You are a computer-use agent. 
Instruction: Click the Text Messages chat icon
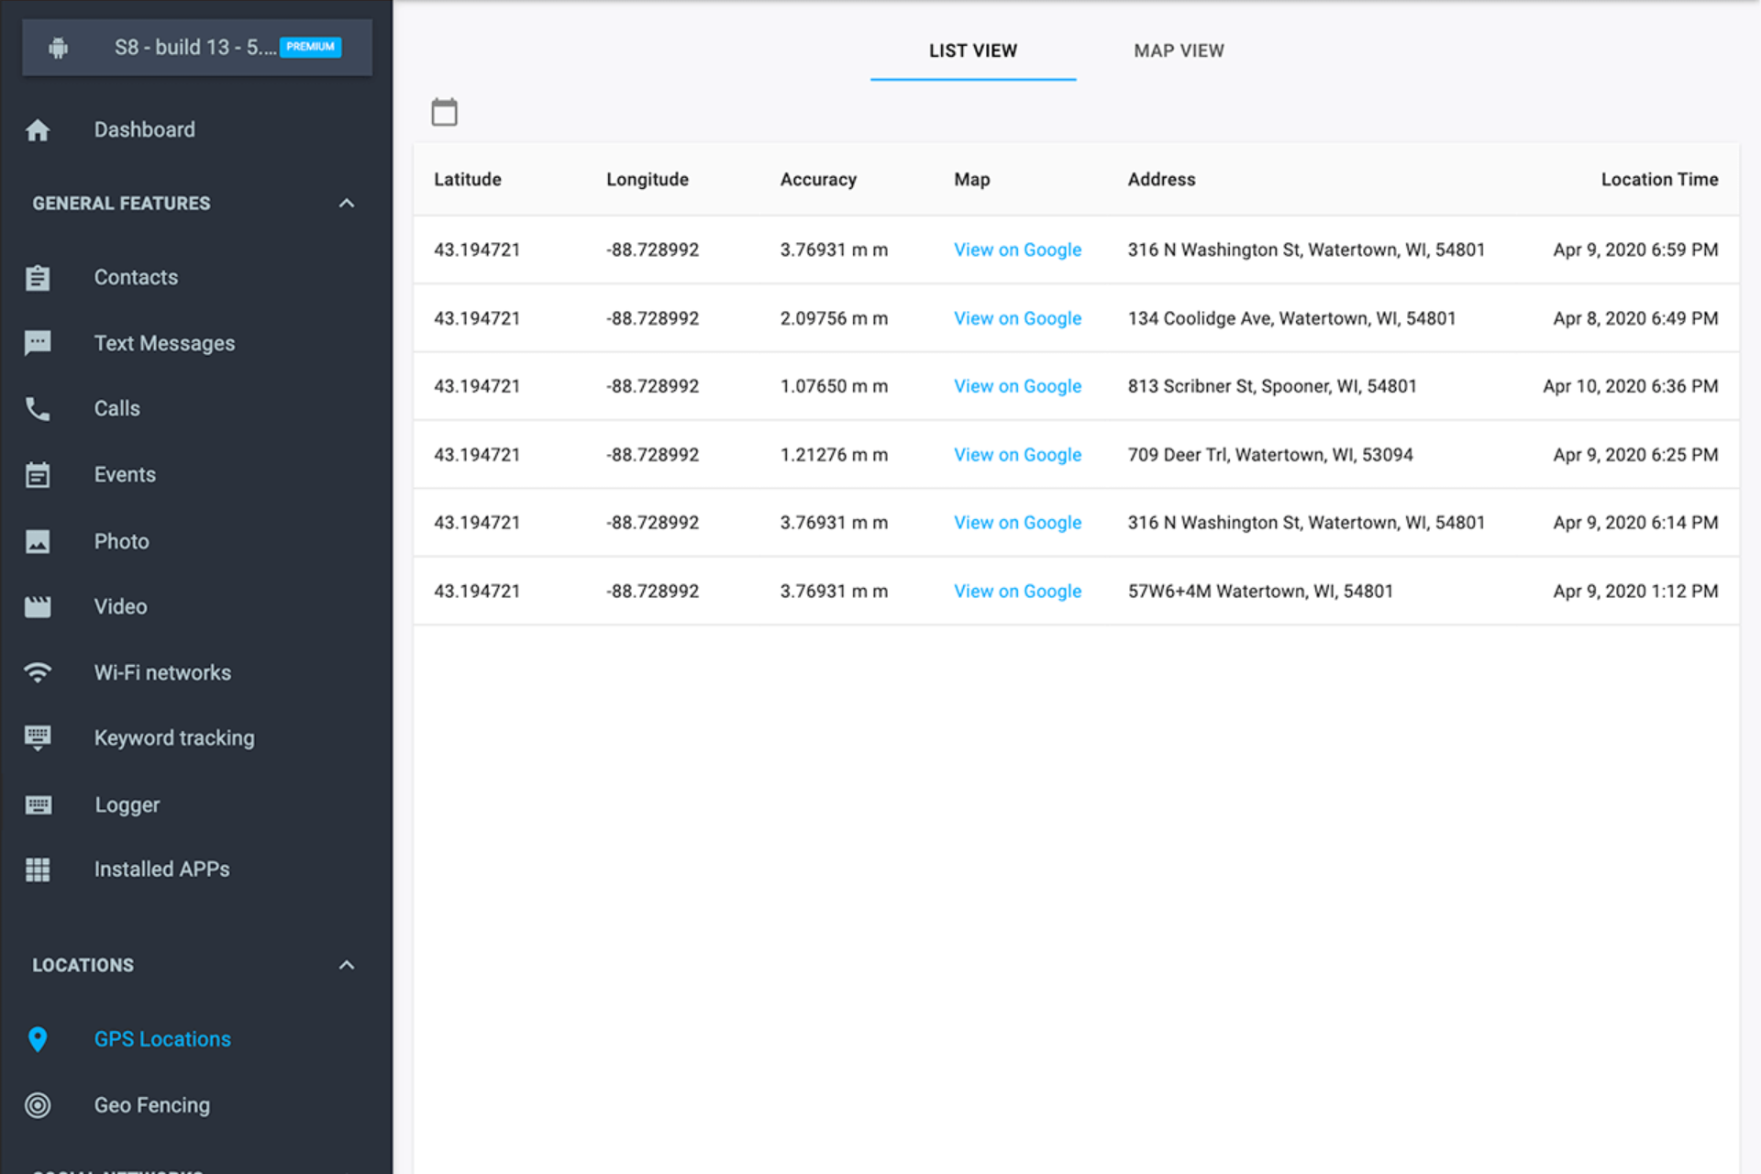pos(38,343)
